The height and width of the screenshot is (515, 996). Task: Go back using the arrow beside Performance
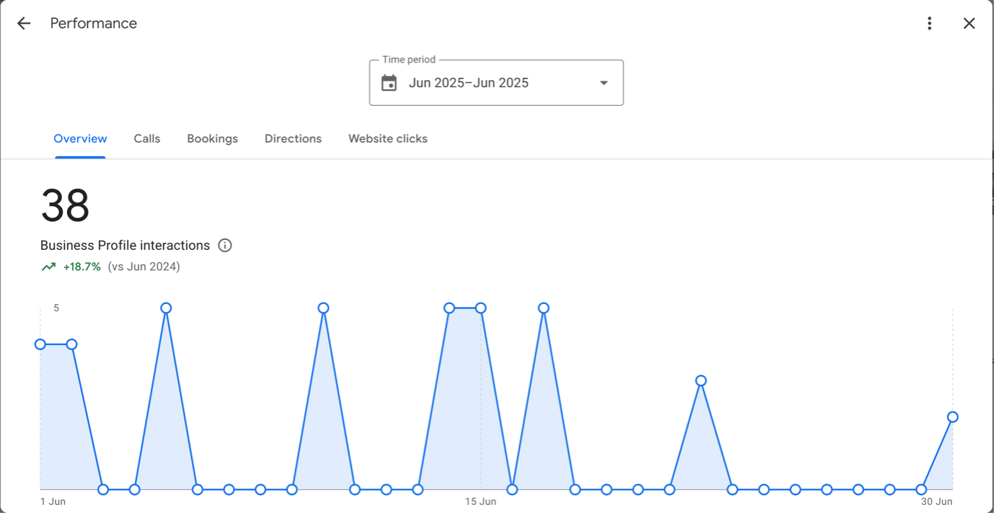pyautogui.click(x=24, y=23)
